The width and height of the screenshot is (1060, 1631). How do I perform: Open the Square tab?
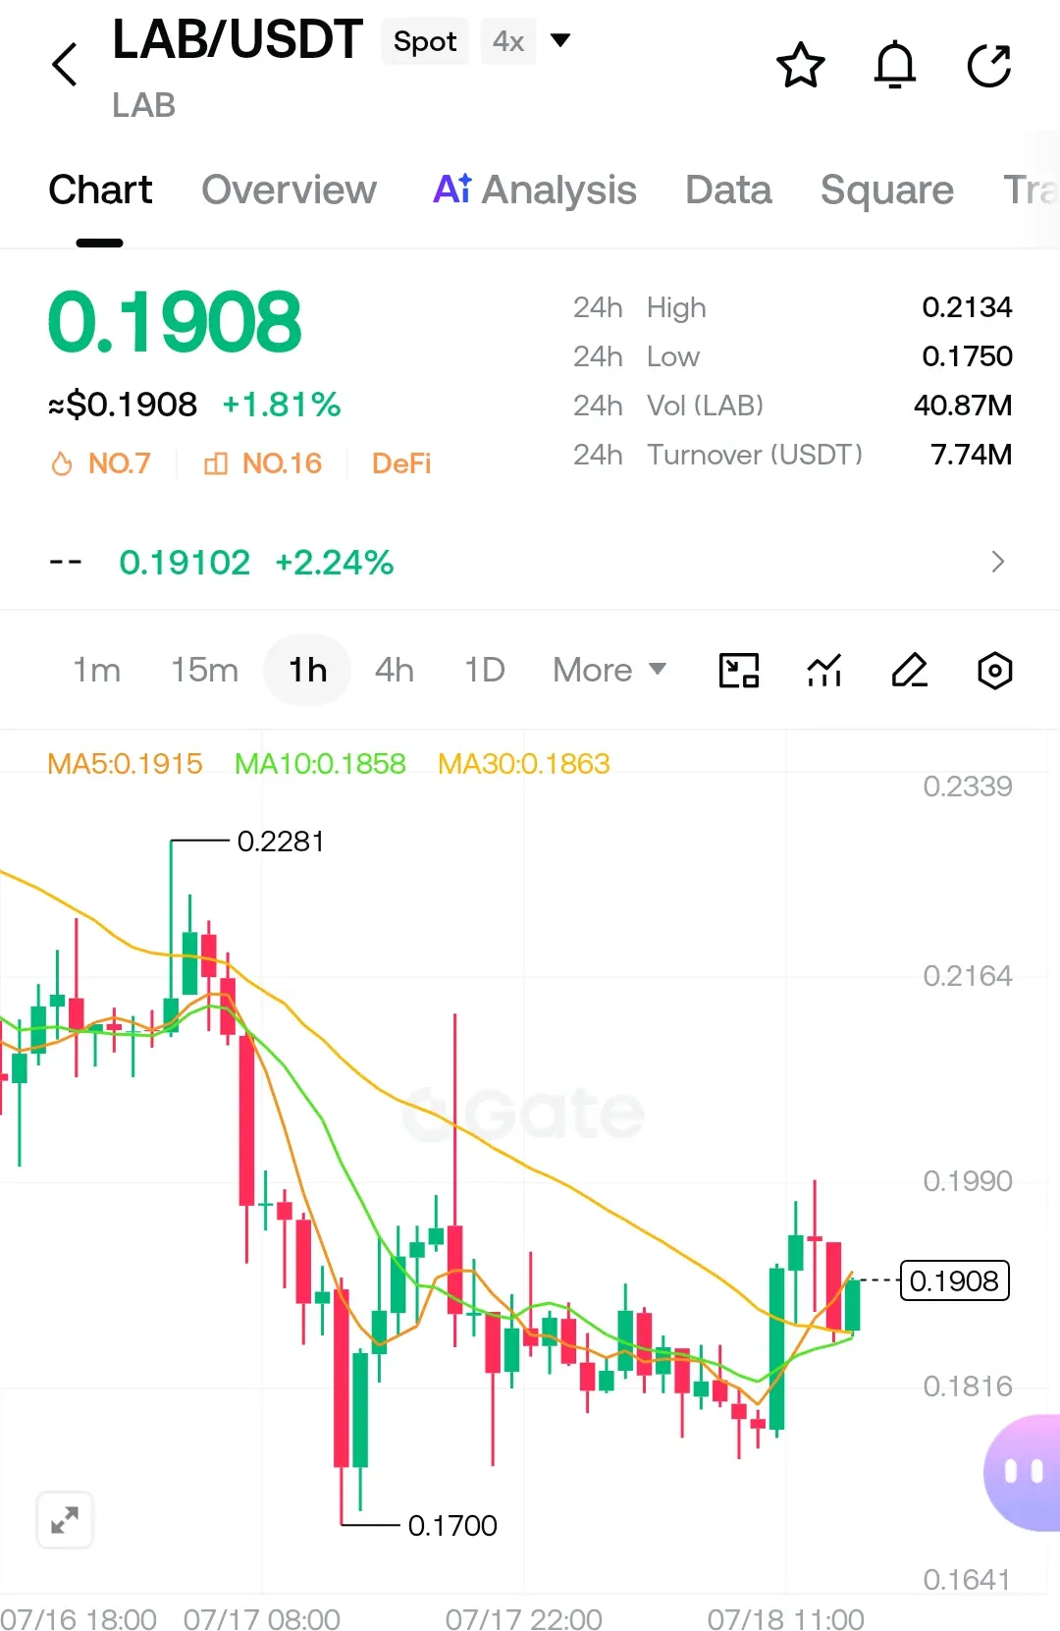pos(887,190)
